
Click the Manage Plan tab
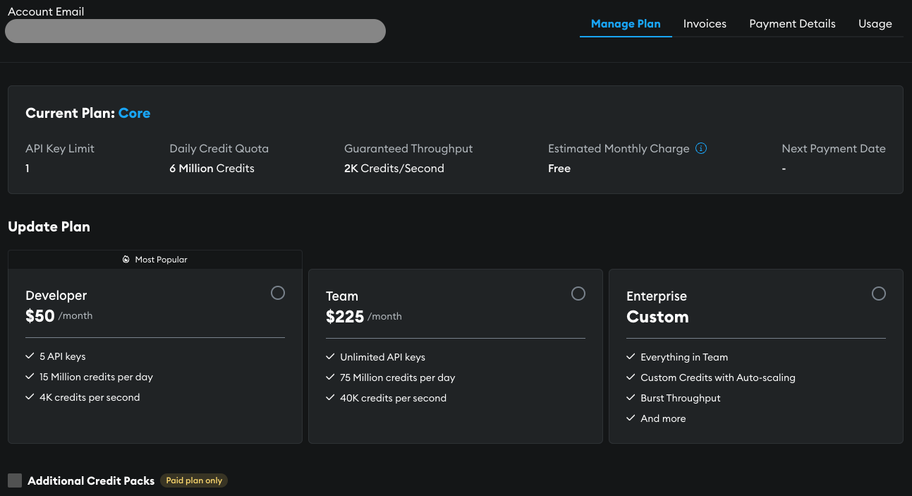(626, 24)
